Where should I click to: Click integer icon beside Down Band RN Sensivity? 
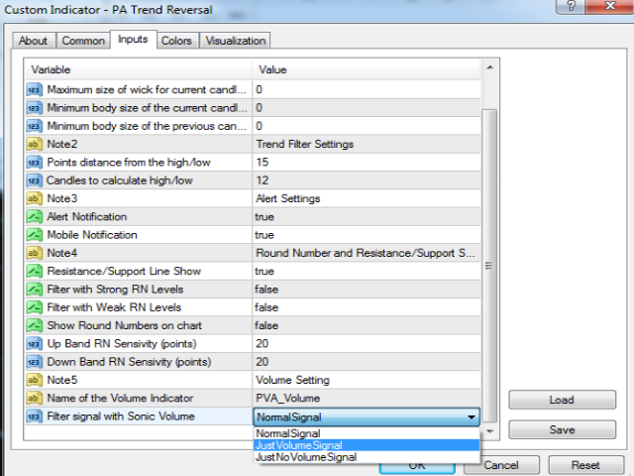pyautogui.click(x=35, y=361)
